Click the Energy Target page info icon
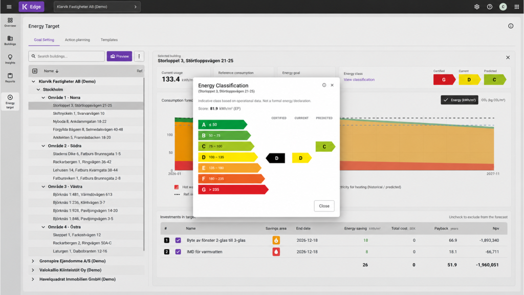 511,26
